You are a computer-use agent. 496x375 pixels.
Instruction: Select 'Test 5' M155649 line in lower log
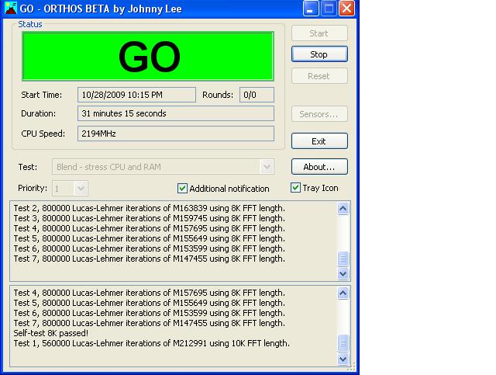point(150,303)
